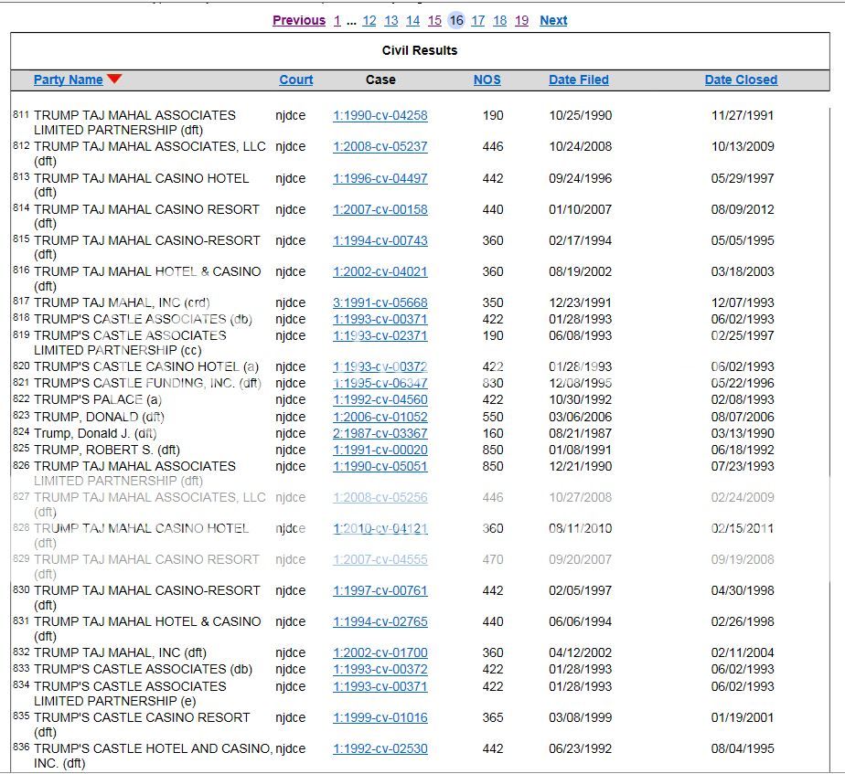Open case 1:2010-cv-04121
The height and width of the screenshot is (774, 845).
380,528
